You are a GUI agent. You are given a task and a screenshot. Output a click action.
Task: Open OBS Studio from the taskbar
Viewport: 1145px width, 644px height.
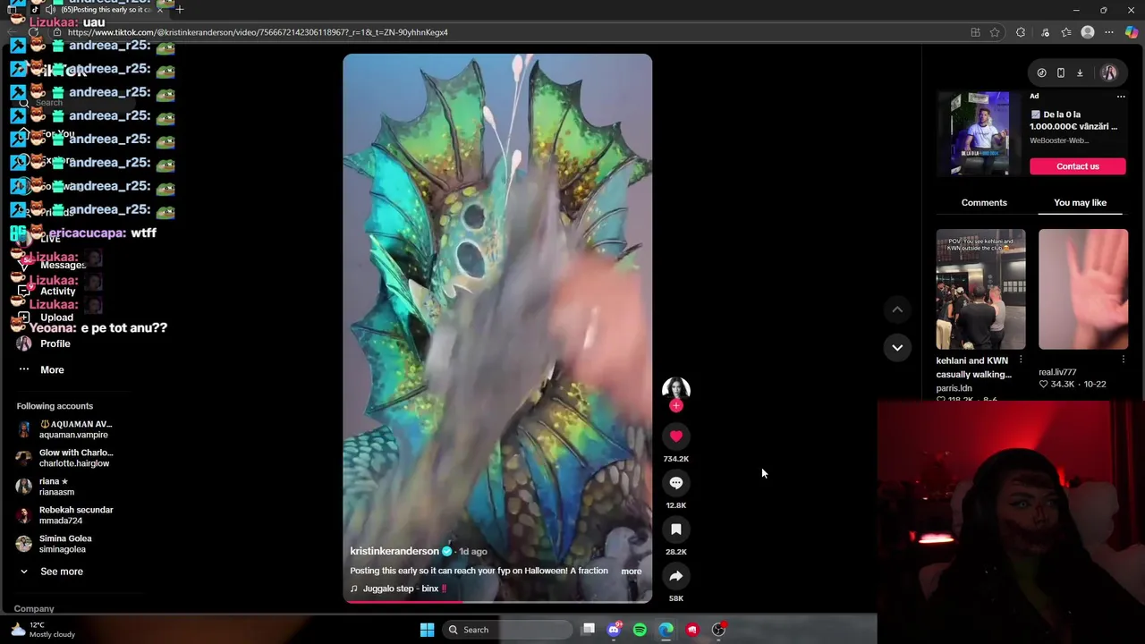click(718, 630)
